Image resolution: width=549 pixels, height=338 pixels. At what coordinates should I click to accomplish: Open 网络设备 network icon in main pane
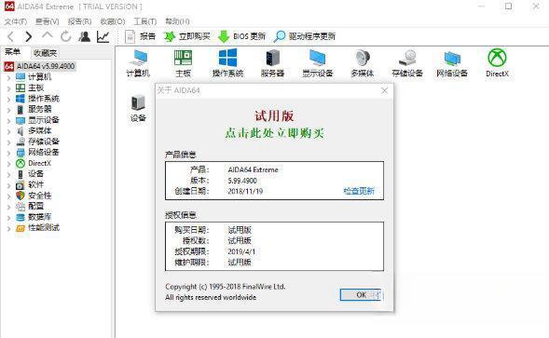(x=452, y=63)
